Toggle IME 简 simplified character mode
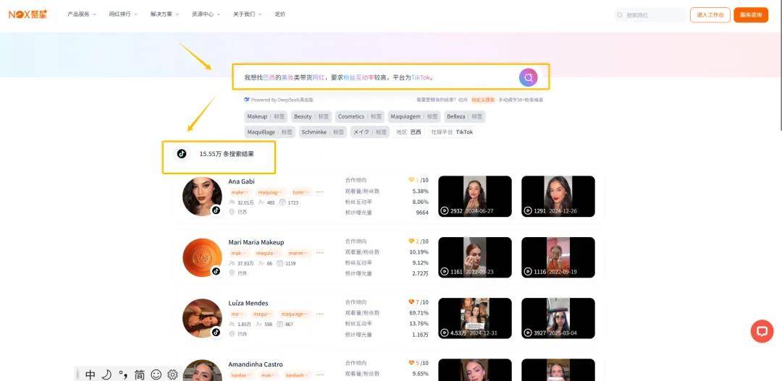This screenshot has height=381, width=782. pos(139,374)
